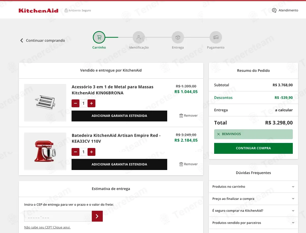Submit CEP with the arrow button
Screen dimensions: 306x233
pos(97,216)
